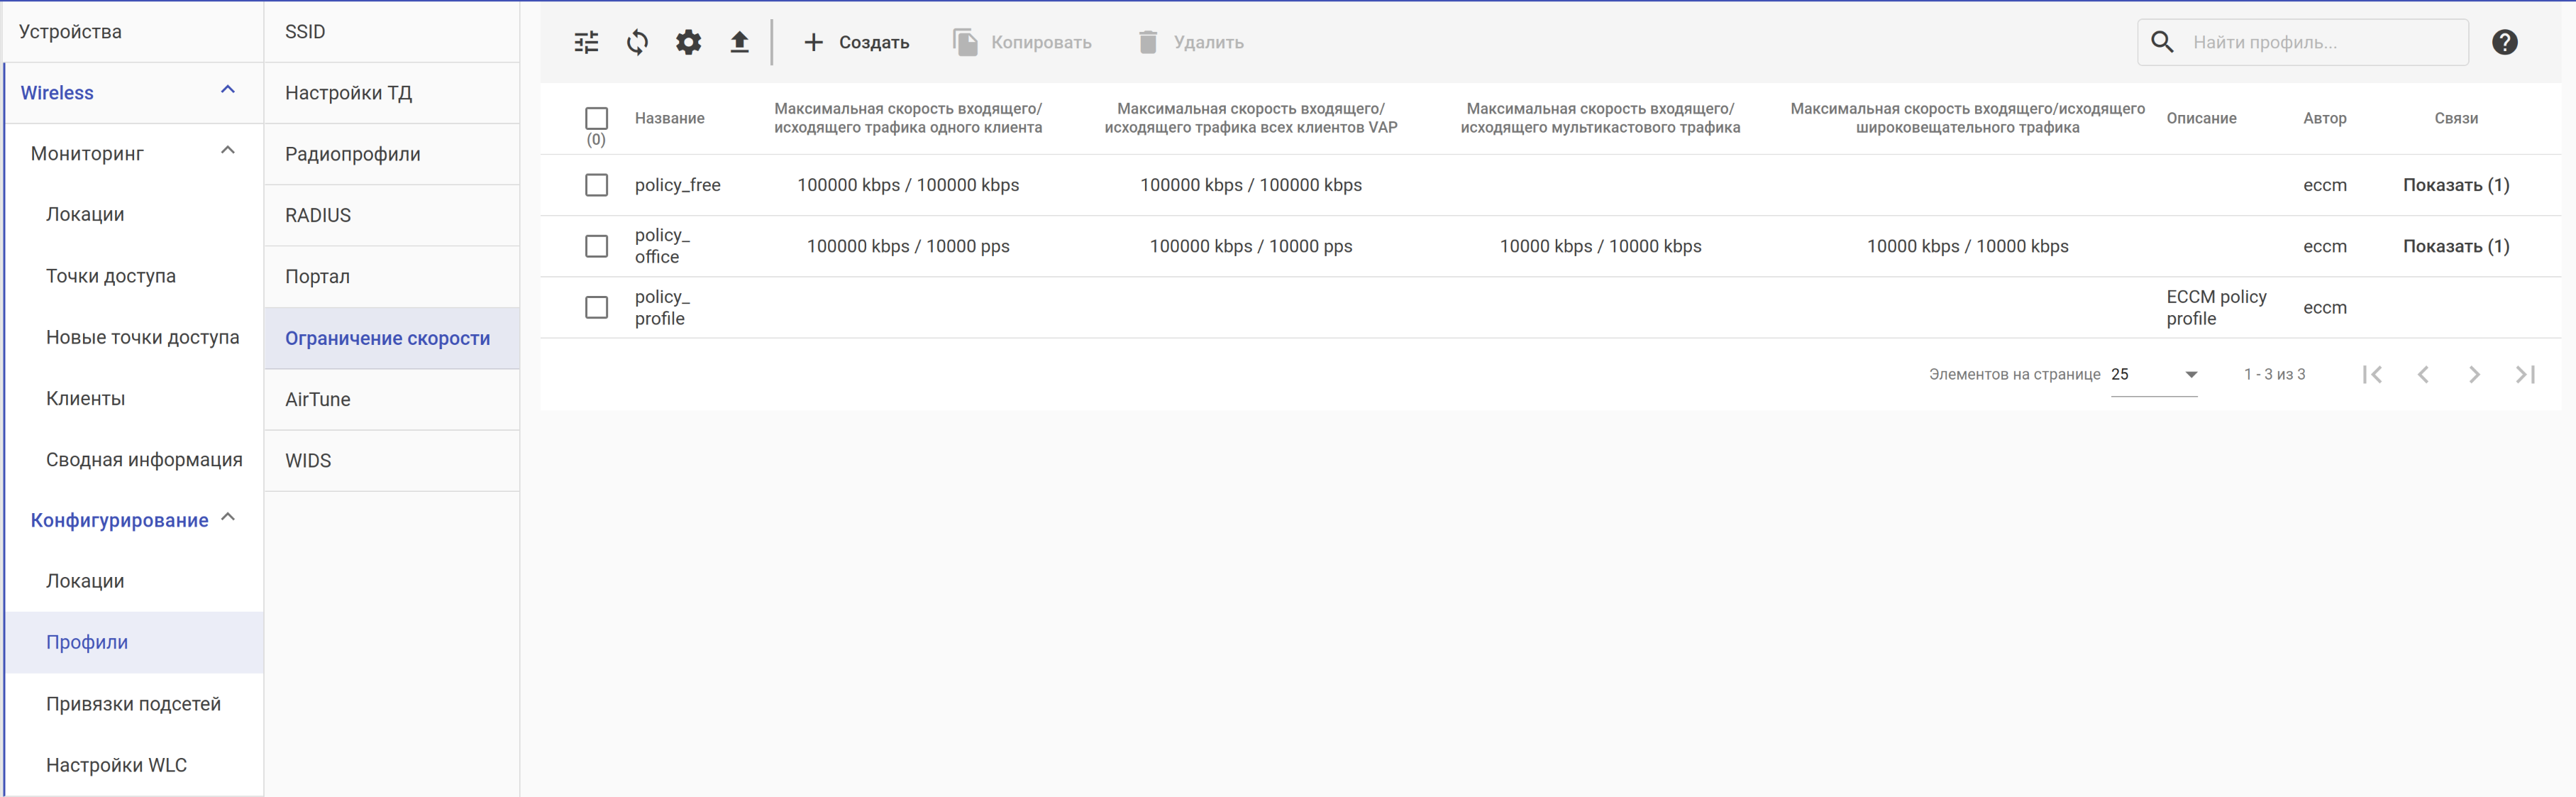Screen dimensions: 2576x797
Task: Click the Создать button
Action: [856, 42]
